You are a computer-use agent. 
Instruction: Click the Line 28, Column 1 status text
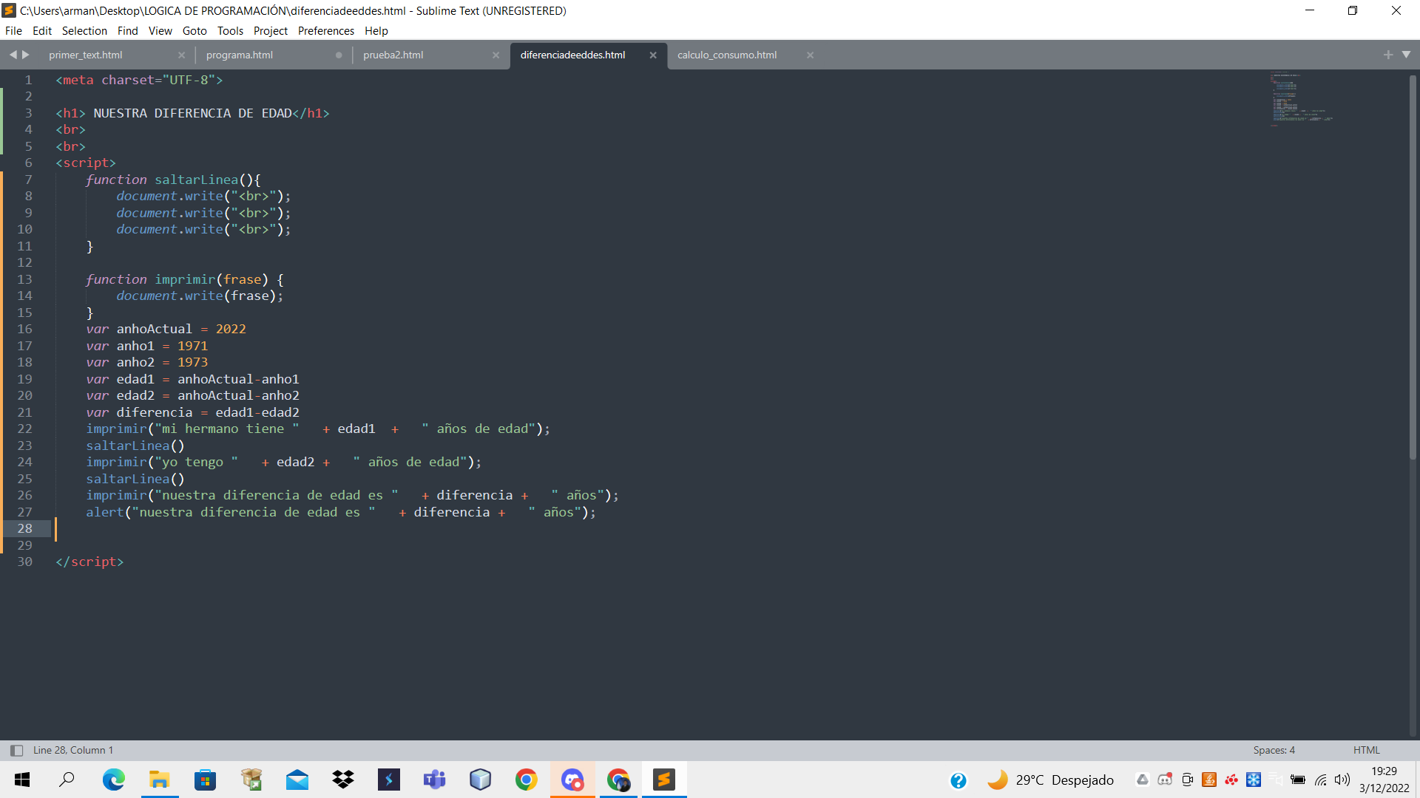click(73, 750)
